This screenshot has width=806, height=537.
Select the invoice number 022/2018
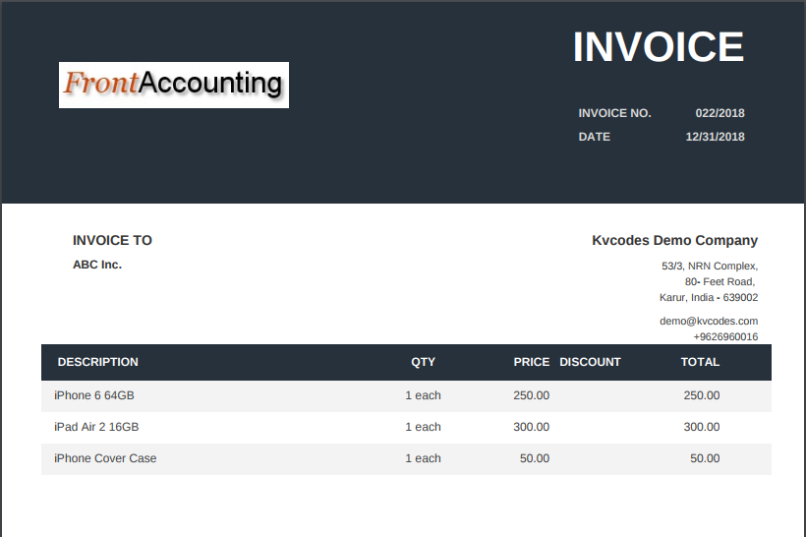[720, 113]
